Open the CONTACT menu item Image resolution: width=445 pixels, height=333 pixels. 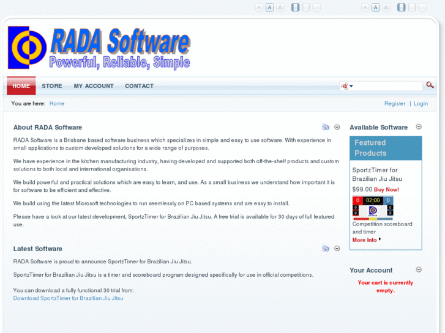pos(140,86)
